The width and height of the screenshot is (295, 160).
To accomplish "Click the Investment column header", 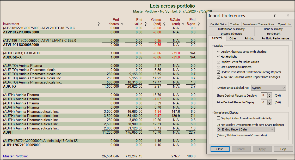I will (x=11, y=24).
